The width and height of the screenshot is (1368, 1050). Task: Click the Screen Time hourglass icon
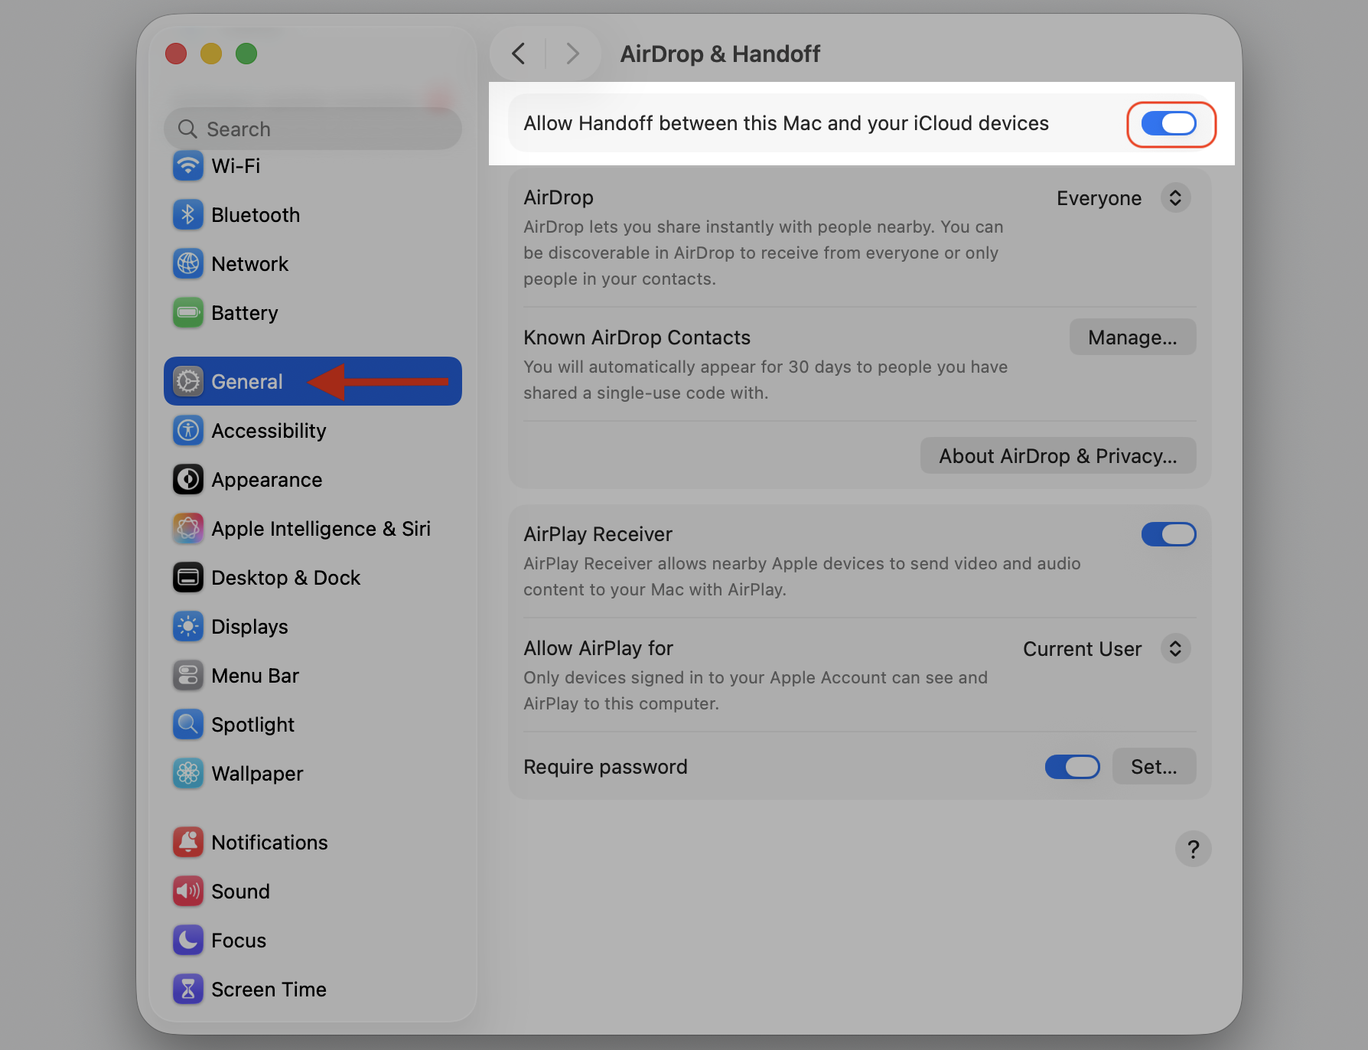pyautogui.click(x=187, y=990)
